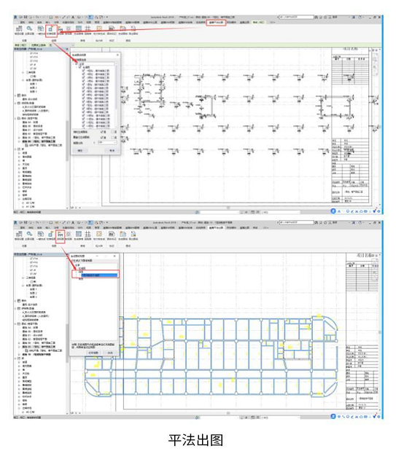This screenshot has width=396, height=459.
Task: Click the left confirm button in upper dialog
Action: click(x=80, y=151)
